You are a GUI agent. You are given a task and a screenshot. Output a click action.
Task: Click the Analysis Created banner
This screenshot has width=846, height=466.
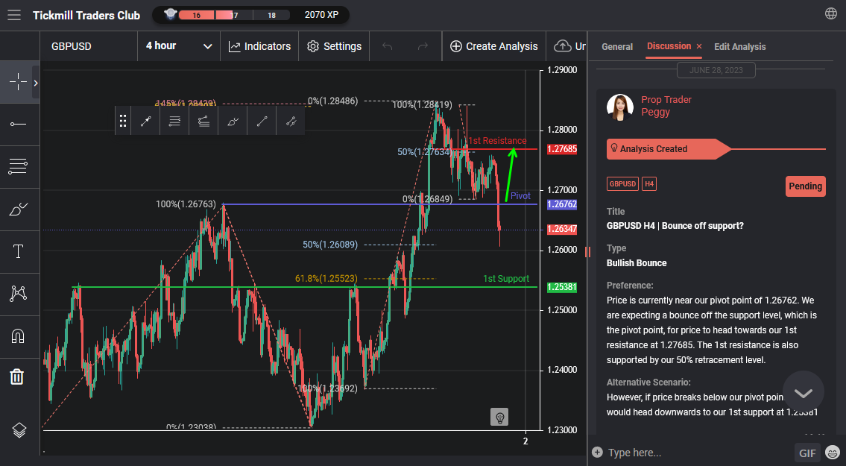point(669,149)
